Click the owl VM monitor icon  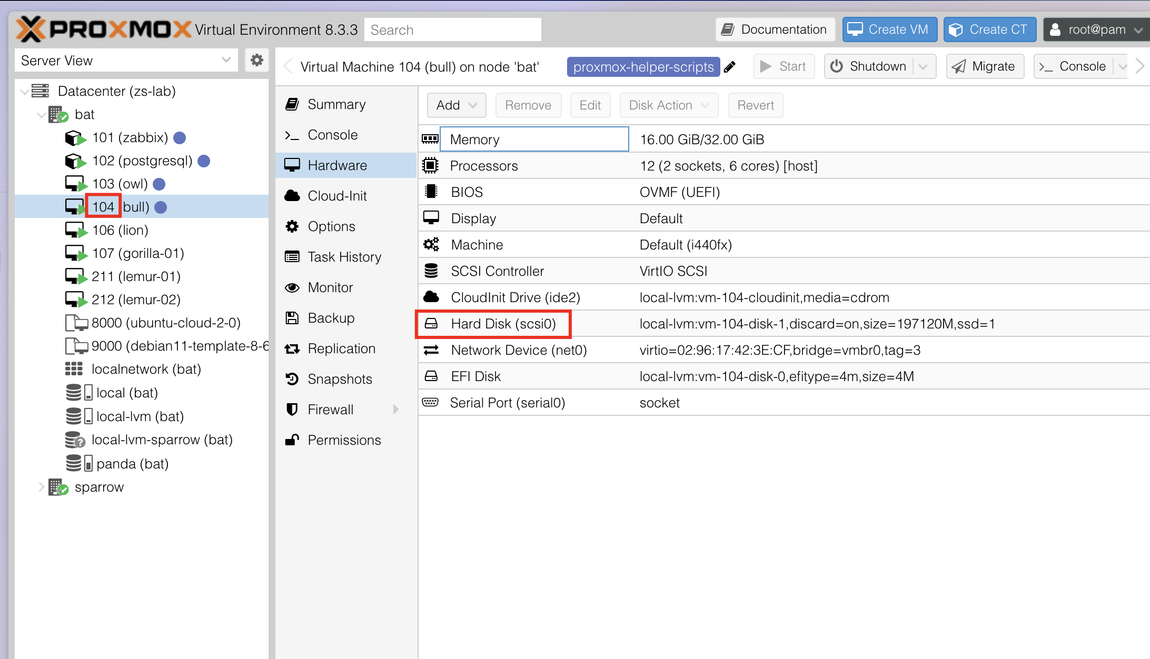tap(75, 184)
